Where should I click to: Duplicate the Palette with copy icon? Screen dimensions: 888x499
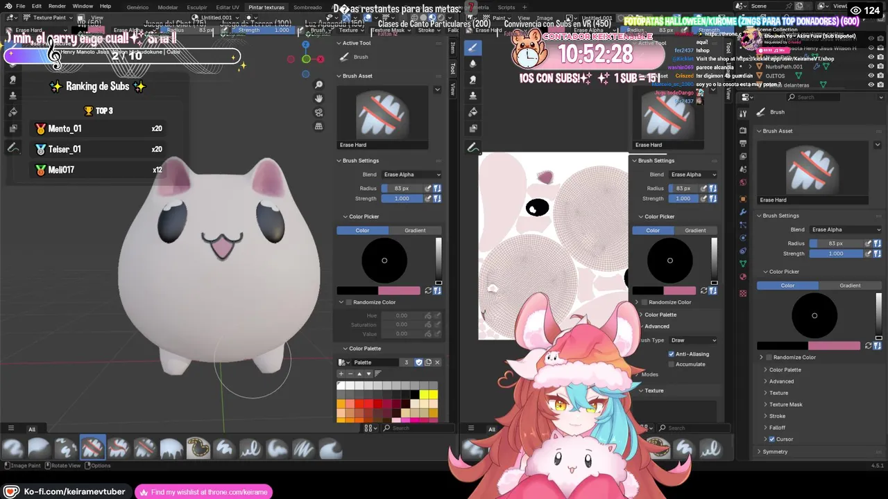click(x=428, y=362)
